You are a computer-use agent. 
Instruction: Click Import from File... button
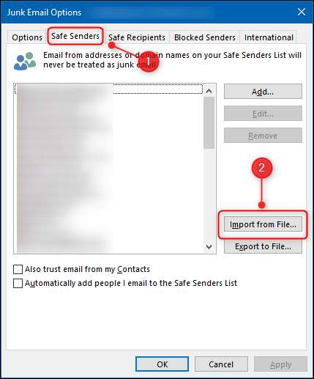coord(263,224)
